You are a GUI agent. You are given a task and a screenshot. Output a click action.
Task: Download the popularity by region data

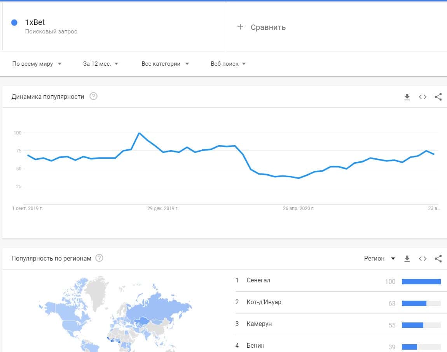[407, 259]
